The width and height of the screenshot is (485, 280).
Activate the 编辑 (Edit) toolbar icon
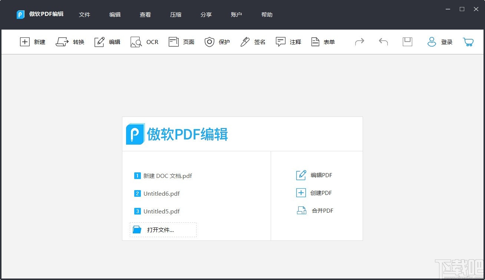tap(107, 42)
